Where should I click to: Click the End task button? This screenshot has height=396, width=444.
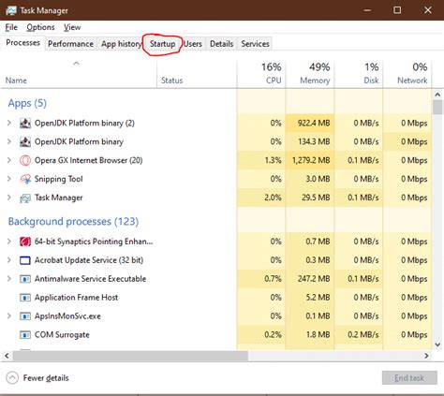coord(409,378)
